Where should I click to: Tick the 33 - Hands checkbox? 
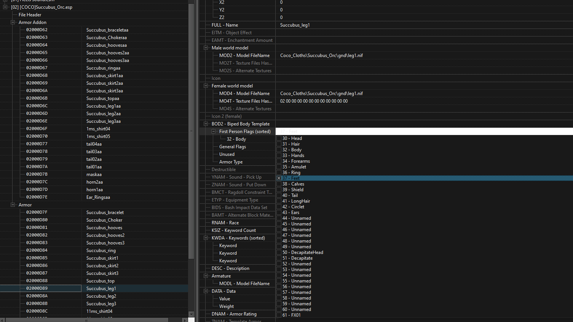click(x=279, y=155)
